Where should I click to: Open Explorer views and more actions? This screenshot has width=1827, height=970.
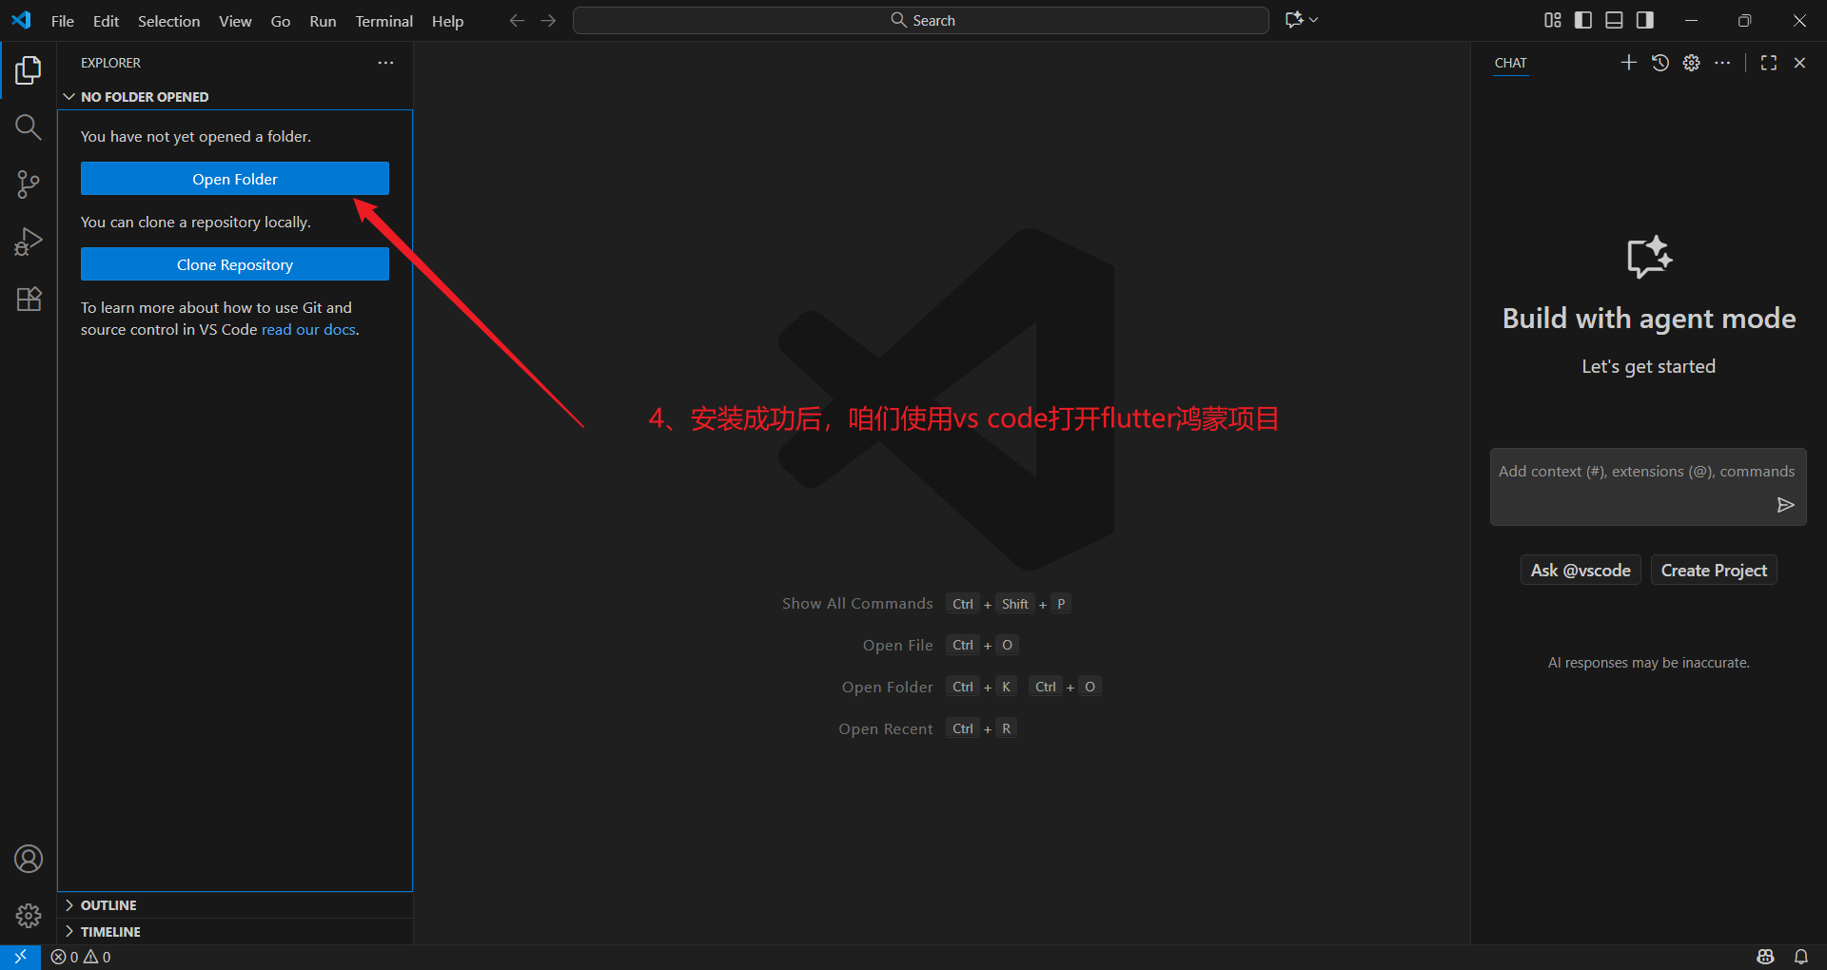(x=385, y=63)
